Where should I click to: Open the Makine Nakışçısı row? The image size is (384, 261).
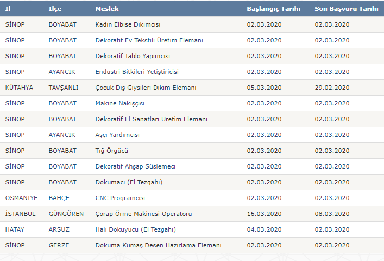click(x=120, y=103)
